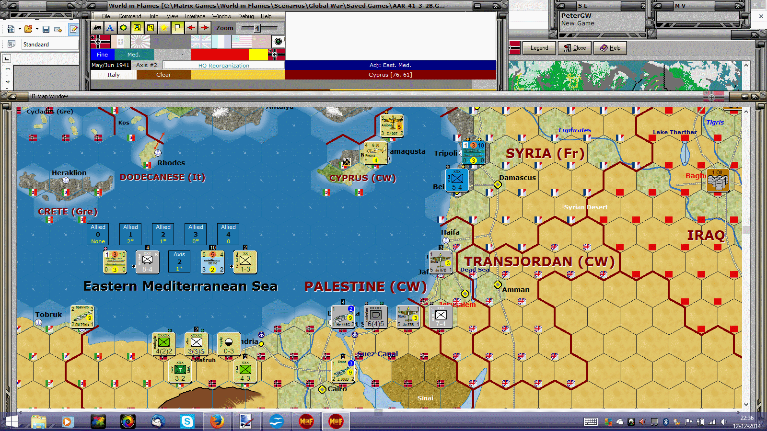767x431 pixels.
Task: Open the Info menu
Action: pos(153,16)
